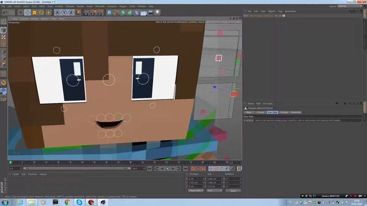Click the left eye pupil controller circle
The image size is (367, 206).
[x=73, y=80]
